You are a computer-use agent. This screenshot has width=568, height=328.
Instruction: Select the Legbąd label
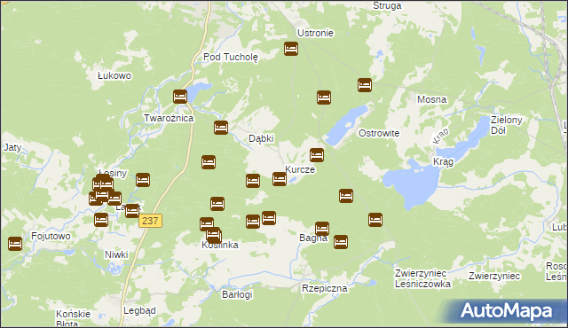pos(139,310)
